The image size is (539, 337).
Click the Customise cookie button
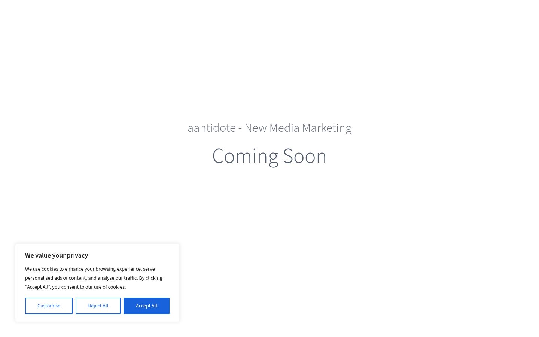[x=49, y=306]
